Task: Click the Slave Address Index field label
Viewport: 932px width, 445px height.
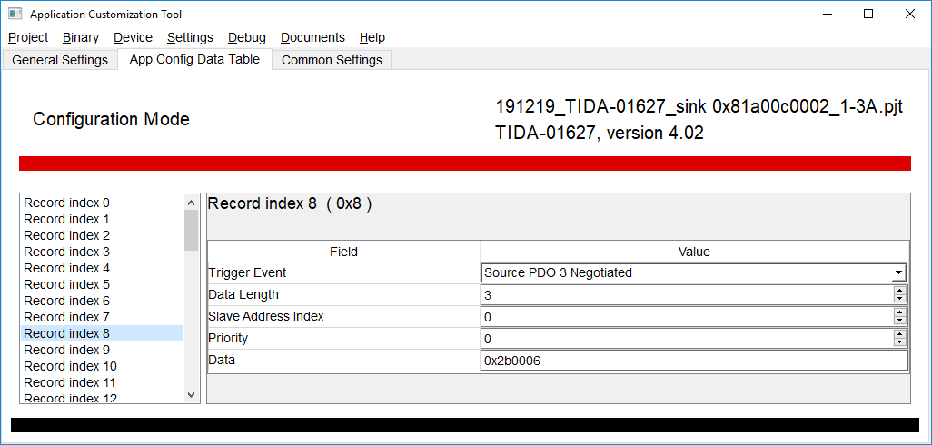Action: 265,316
